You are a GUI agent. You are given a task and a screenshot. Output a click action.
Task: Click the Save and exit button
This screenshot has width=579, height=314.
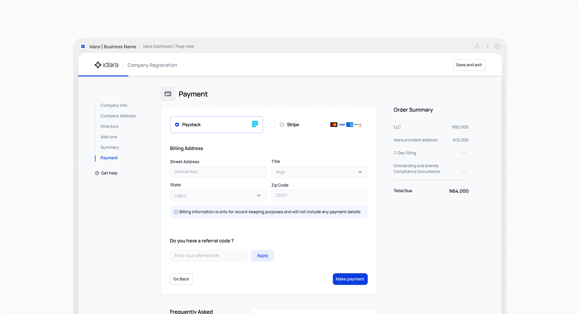469,65
